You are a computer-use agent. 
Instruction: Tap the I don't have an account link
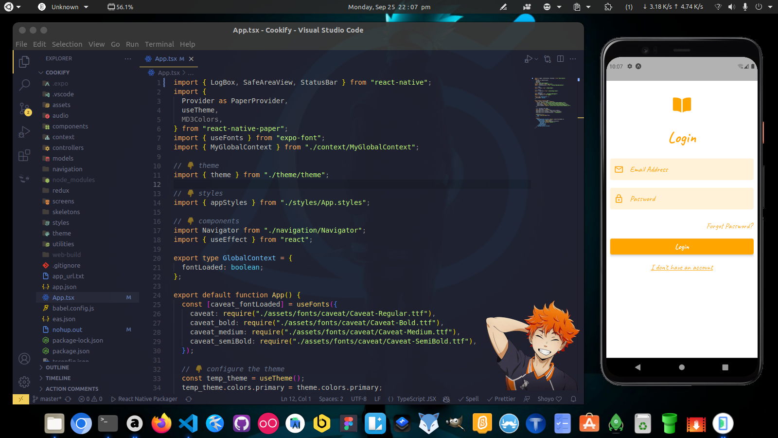point(682,268)
